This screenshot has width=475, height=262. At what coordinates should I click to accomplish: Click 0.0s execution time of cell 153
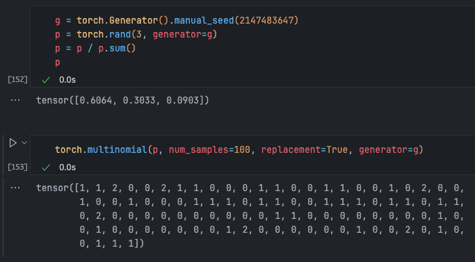tap(67, 167)
